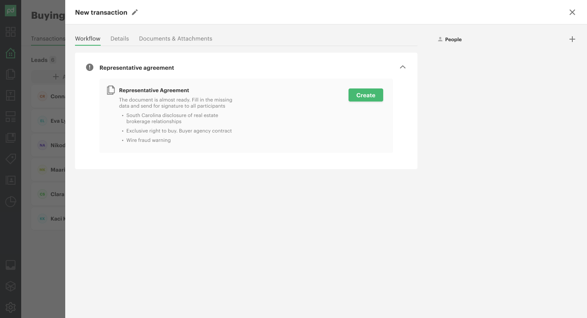Viewport: 587px width, 318px height.
Task: Switch to the Details tab
Action: (119, 39)
